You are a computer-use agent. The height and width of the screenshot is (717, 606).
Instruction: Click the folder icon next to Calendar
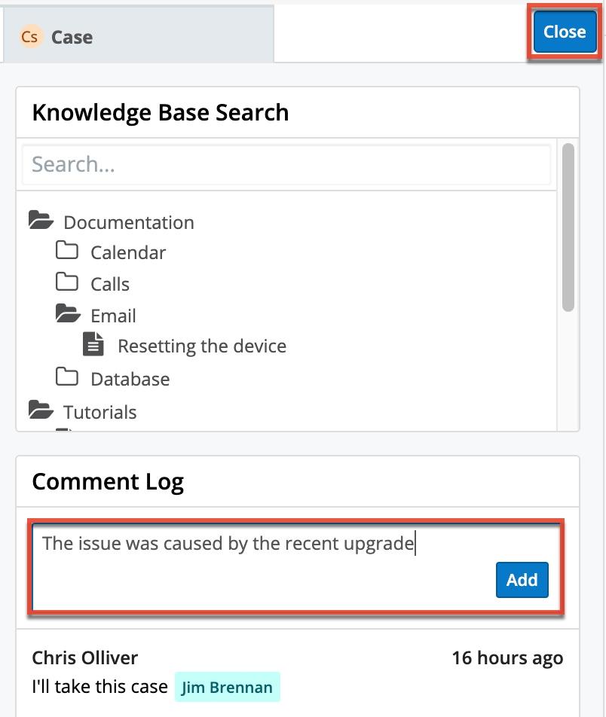point(67,251)
